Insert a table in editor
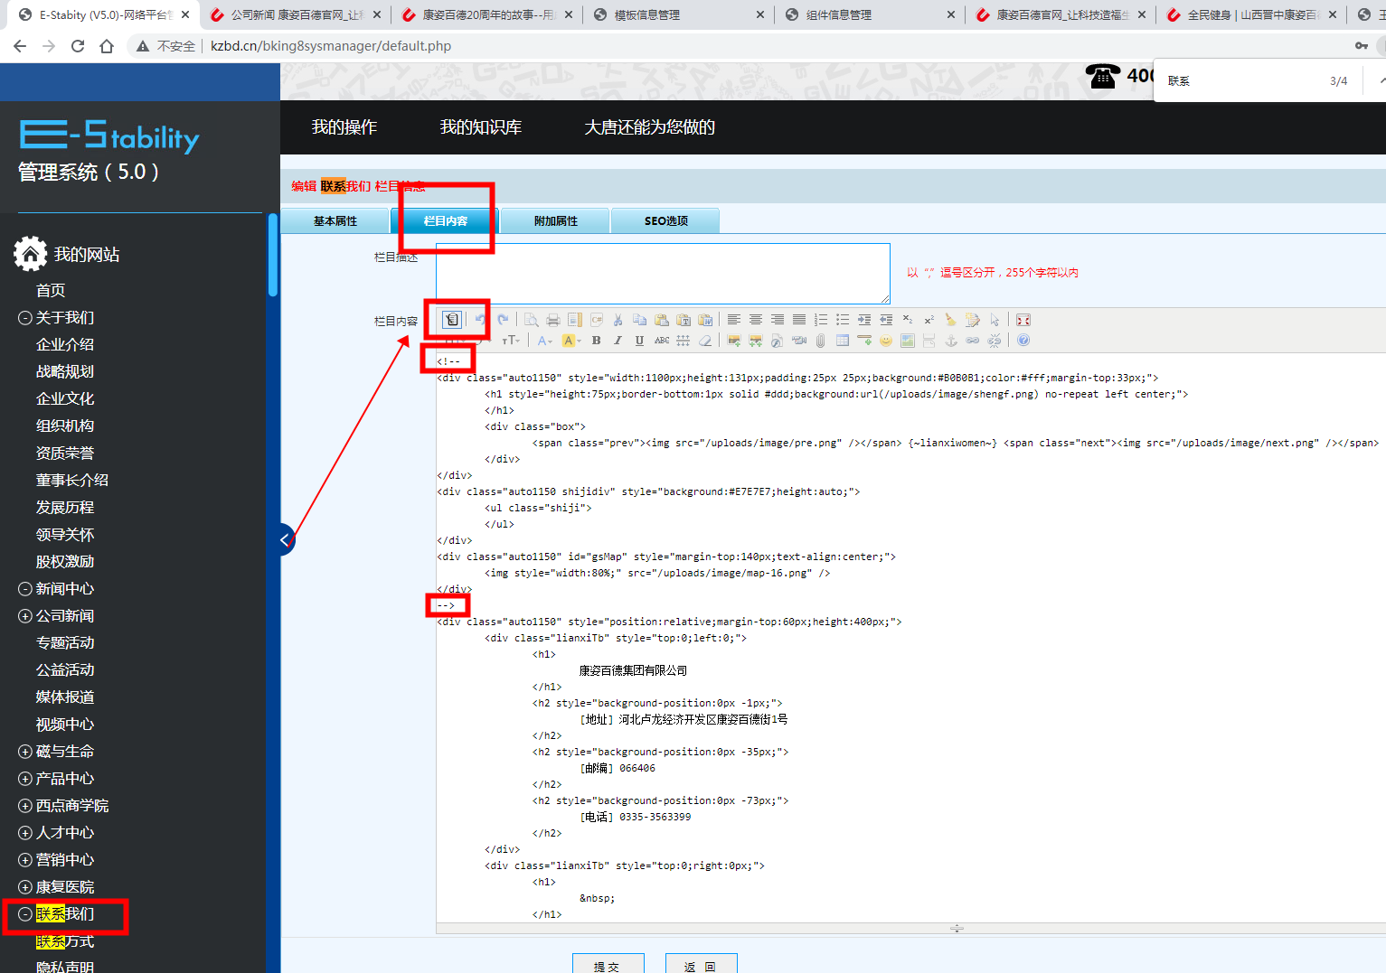 coord(842,341)
